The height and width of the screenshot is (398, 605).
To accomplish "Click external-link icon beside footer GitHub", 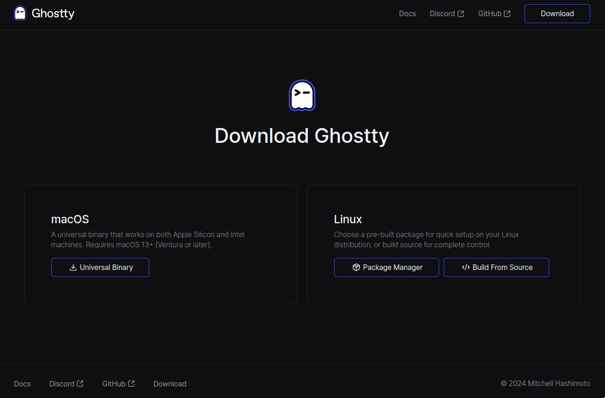I will (x=131, y=384).
